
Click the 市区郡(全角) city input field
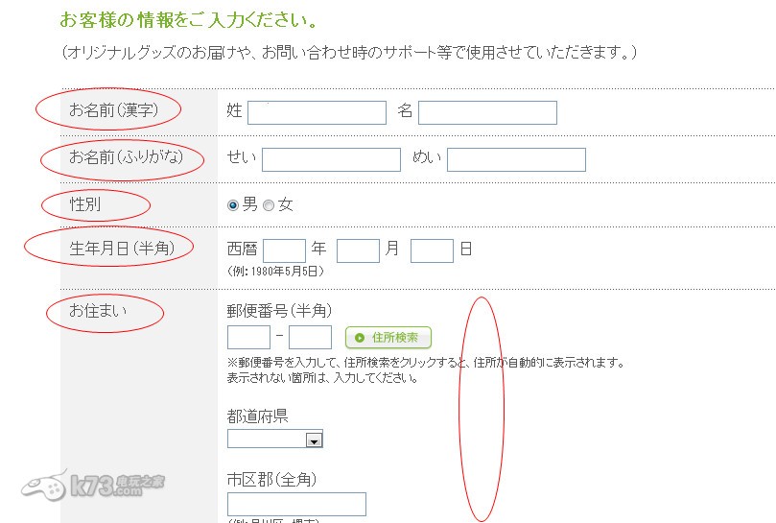[x=296, y=504]
